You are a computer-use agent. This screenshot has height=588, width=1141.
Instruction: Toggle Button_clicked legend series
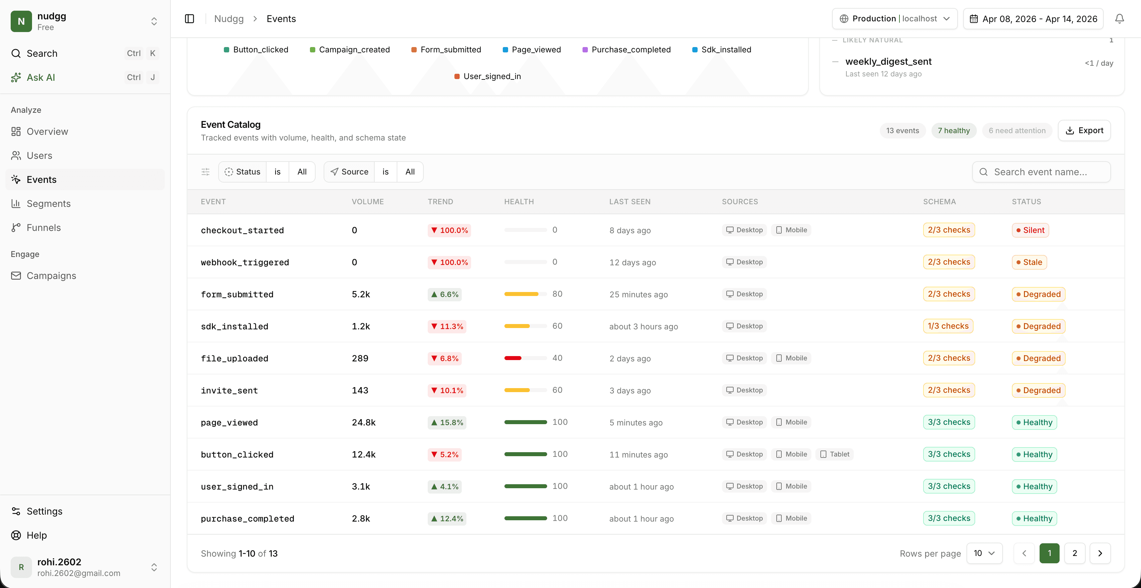[x=256, y=50]
